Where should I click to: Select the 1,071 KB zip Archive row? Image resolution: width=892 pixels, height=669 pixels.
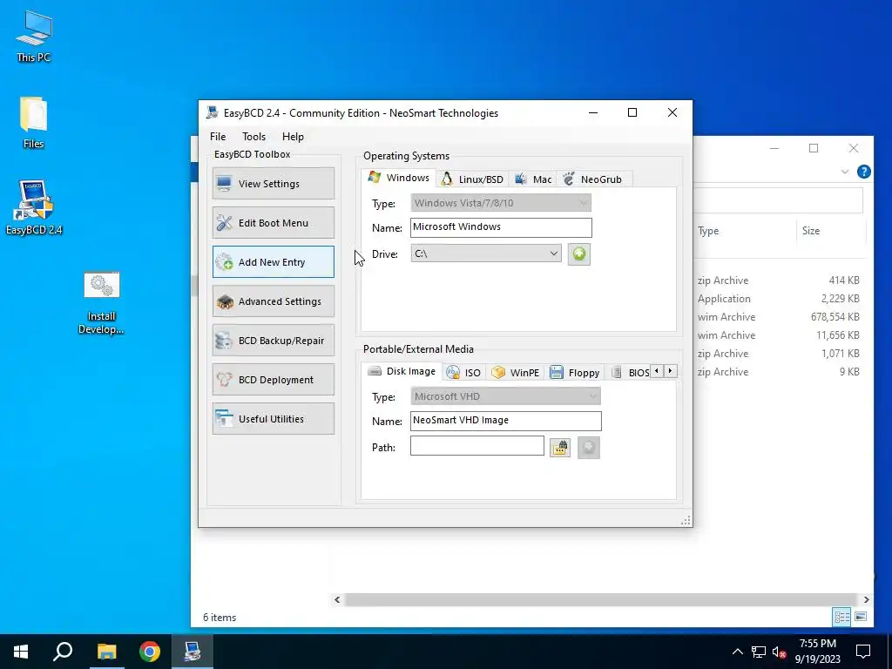pyautogui.click(x=780, y=354)
